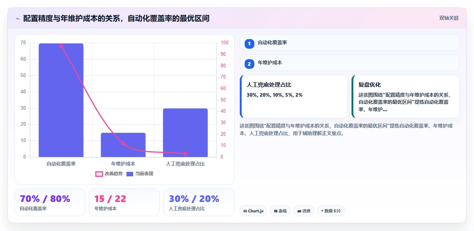Click the trend line point above 自动化覆盖率
Image resolution: width=474 pixels, height=231 pixels.
pyautogui.click(x=61, y=46)
